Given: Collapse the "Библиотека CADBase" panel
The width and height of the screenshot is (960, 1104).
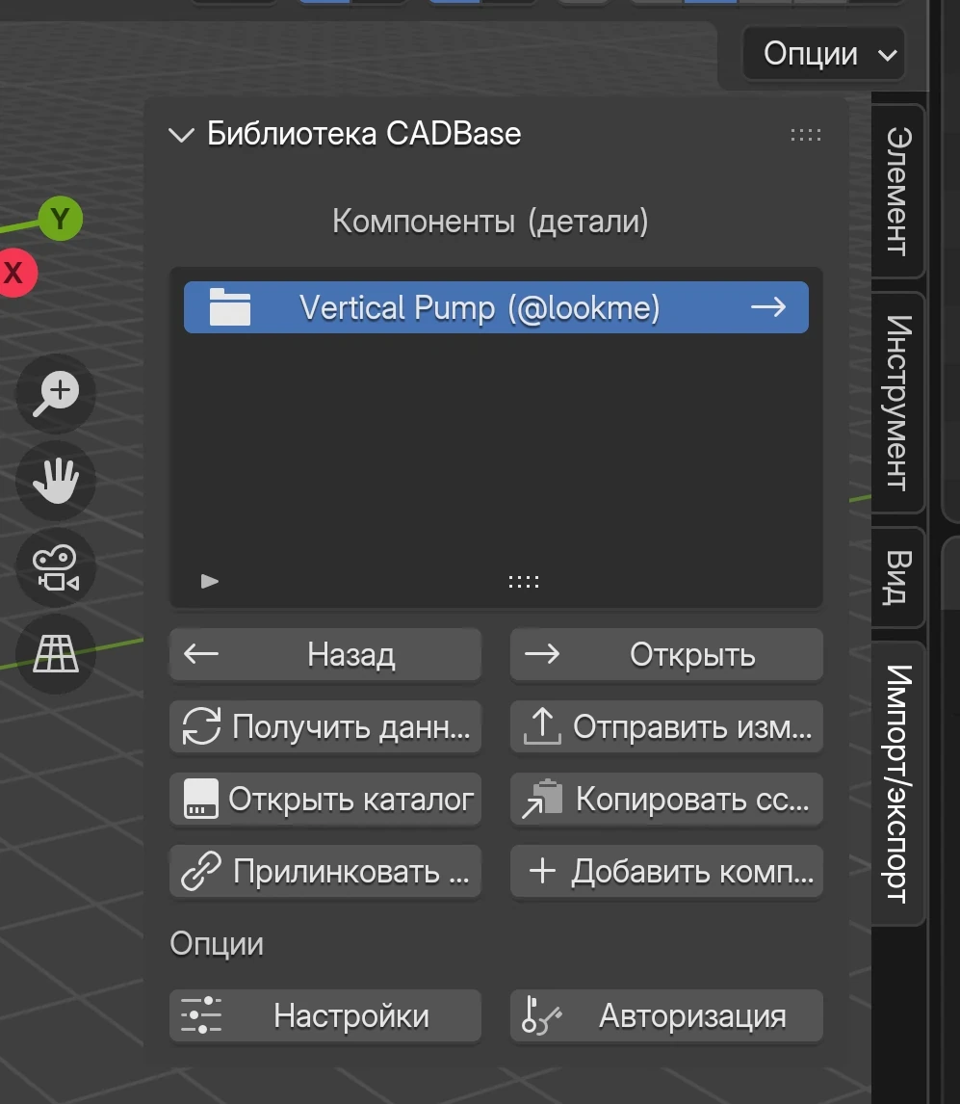Looking at the screenshot, I should coord(181,135).
